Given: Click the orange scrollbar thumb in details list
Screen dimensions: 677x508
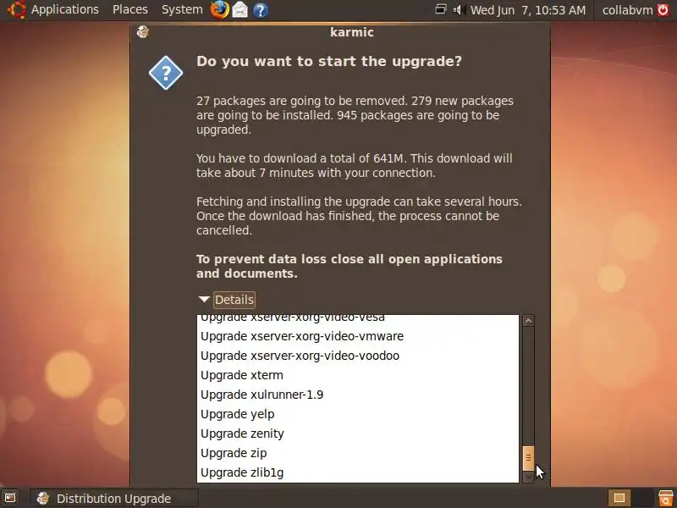Looking at the screenshot, I should (x=528, y=458).
